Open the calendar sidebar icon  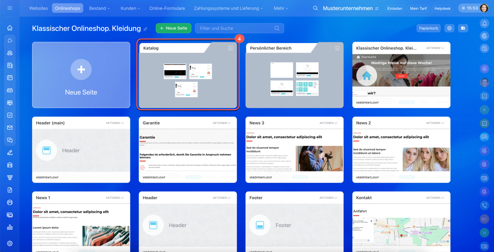pyautogui.click(x=10, y=77)
